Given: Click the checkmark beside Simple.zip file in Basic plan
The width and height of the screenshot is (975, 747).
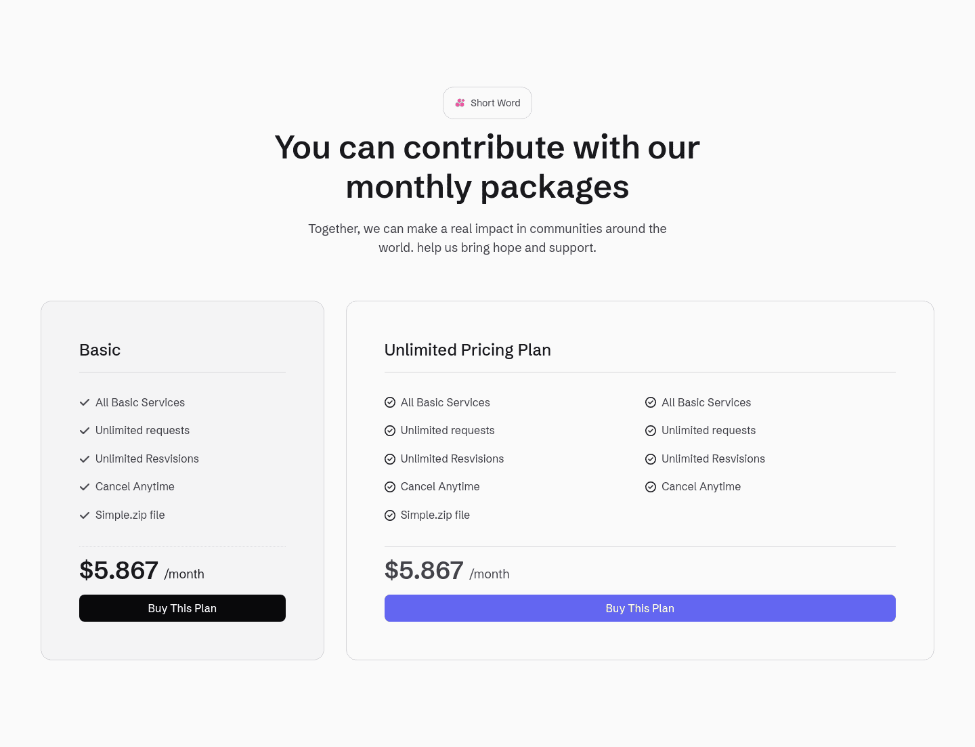Looking at the screenshot, I should pos(85,515).
